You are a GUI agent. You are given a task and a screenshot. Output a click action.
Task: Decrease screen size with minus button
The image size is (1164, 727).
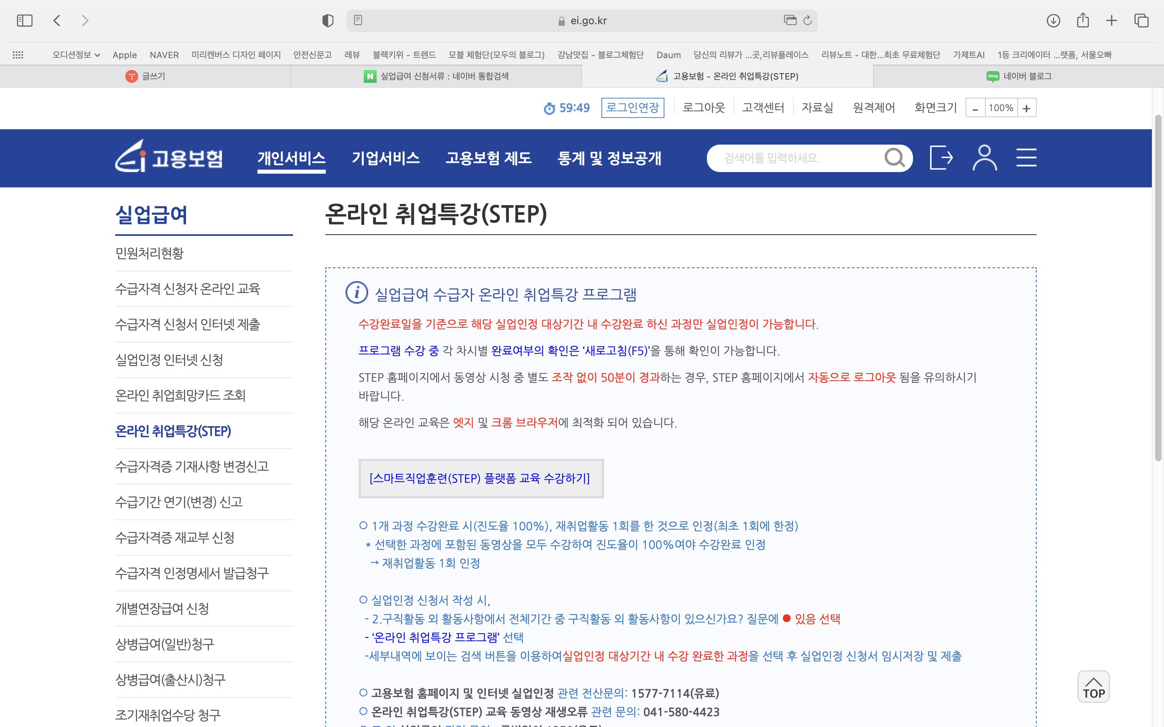[975, 108]
